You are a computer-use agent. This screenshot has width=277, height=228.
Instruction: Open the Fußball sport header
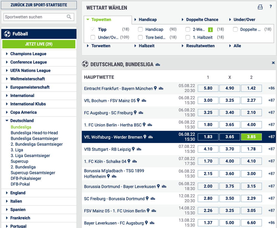pyautogui.click(x=39, y=34)
